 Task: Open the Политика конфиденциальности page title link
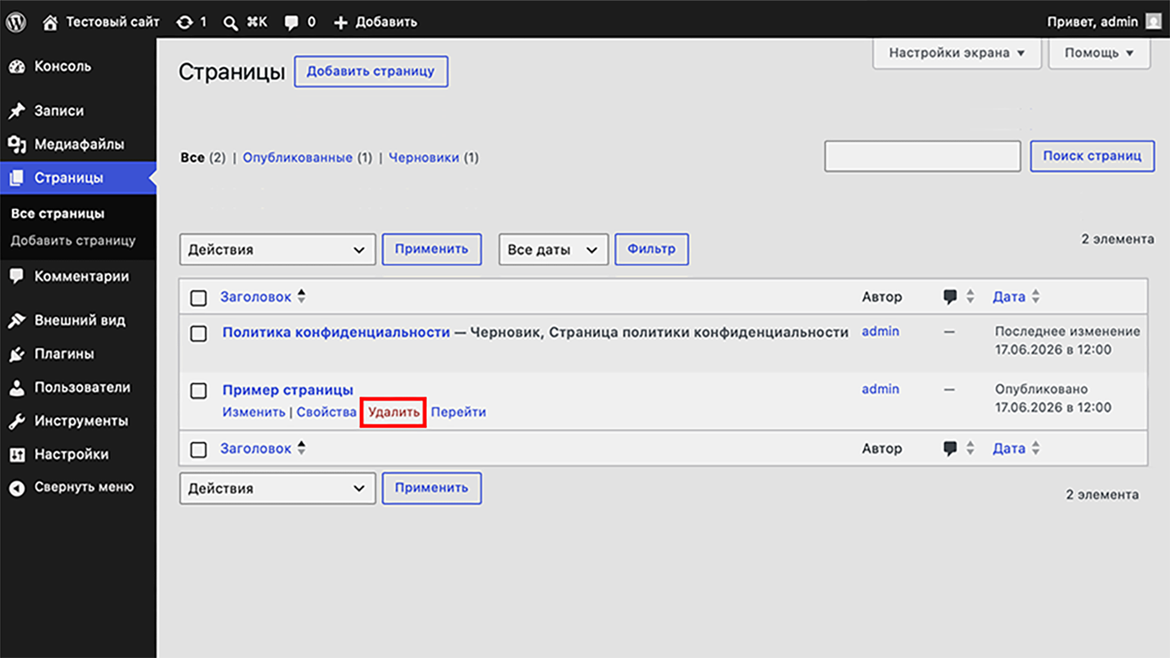pos(336,332)
